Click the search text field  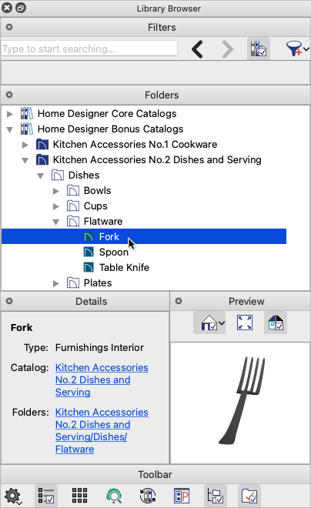point(89,48)
